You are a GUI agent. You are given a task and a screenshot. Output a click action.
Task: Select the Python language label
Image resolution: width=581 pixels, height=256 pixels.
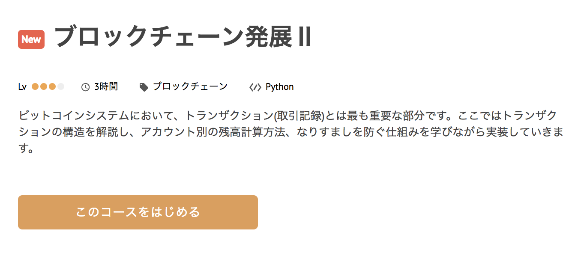279,86
